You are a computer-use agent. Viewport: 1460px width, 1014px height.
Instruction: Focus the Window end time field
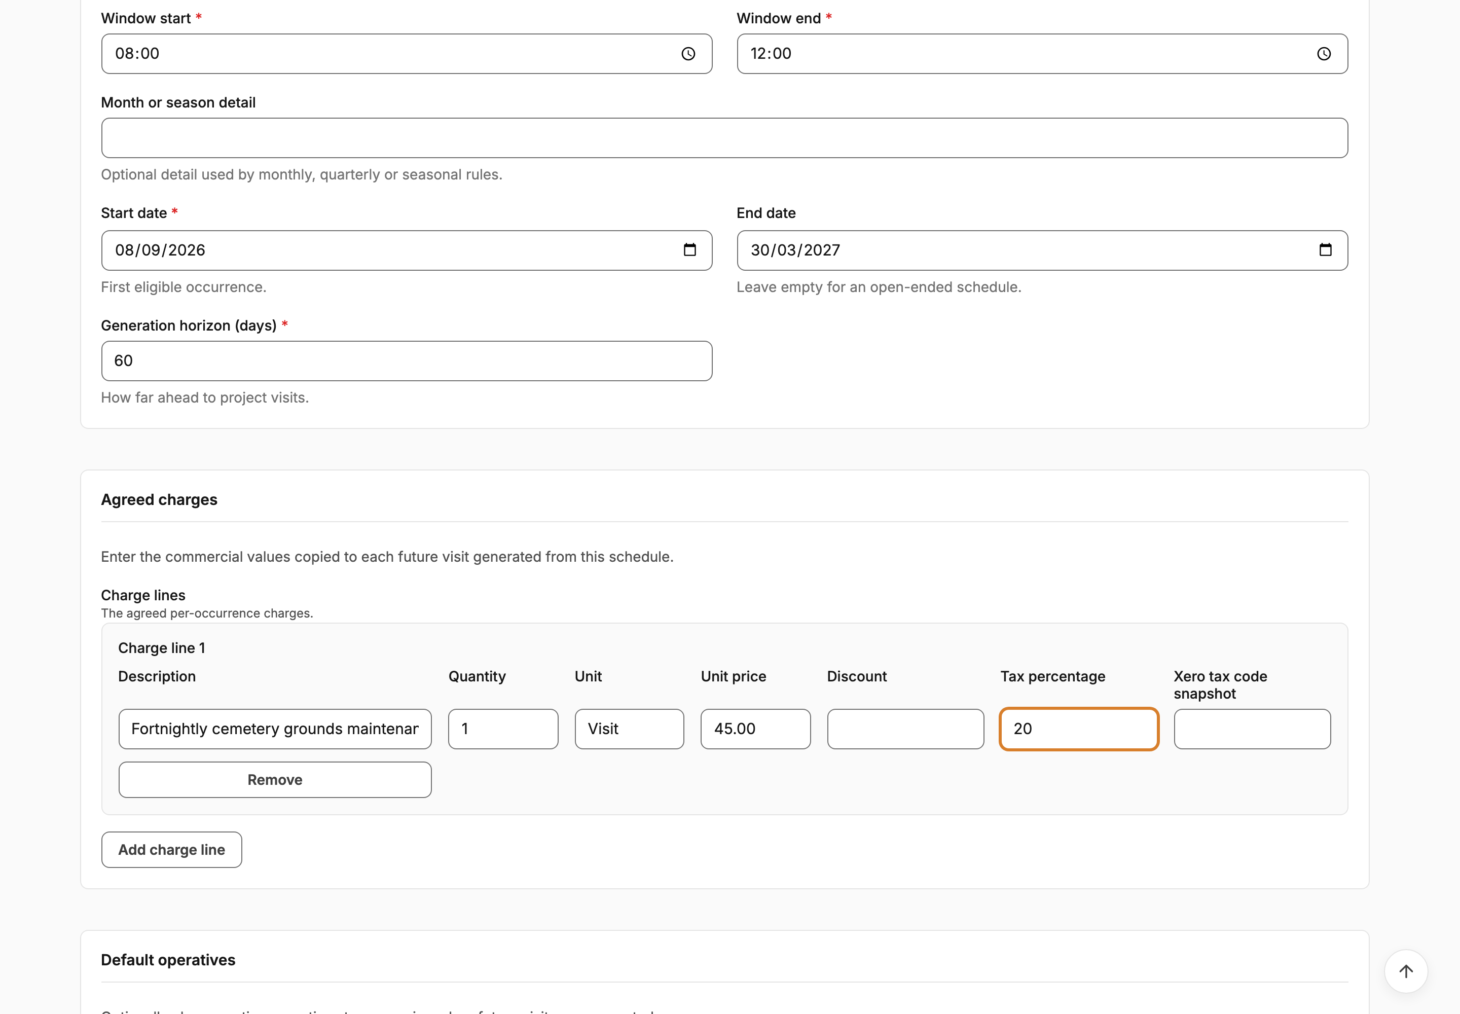pyautogui.click(x=1042, y=54)
